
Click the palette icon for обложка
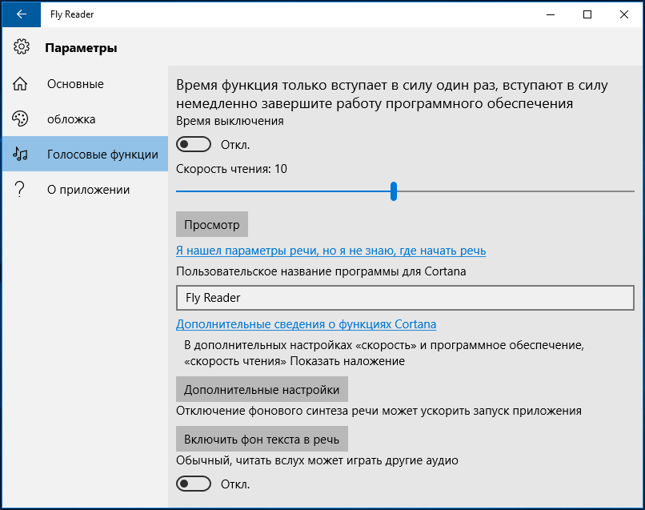pyautogui.click(x=20, y=119)
